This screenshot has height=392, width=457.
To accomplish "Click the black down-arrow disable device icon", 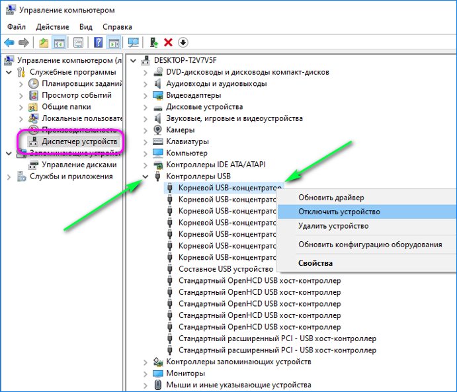I will click(x=183, y=42).
